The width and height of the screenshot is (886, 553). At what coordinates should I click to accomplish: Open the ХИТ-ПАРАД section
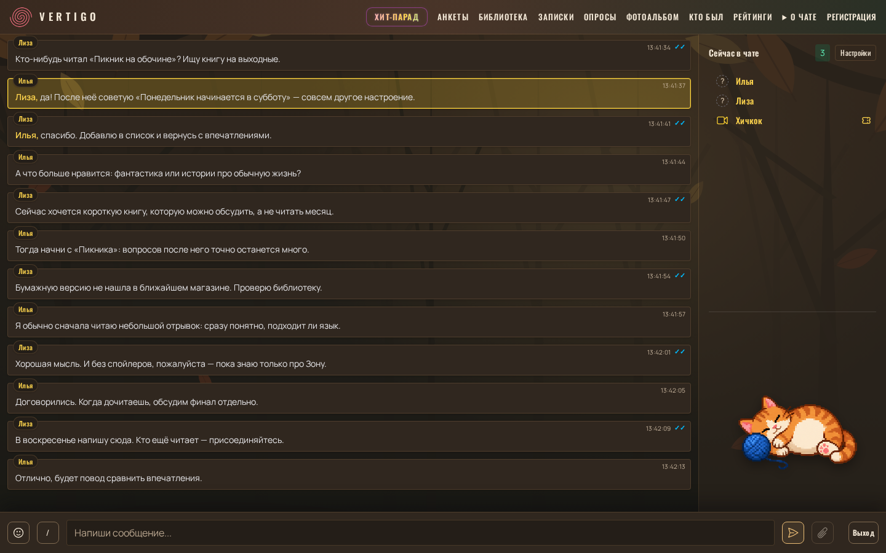tap(397, 17)
